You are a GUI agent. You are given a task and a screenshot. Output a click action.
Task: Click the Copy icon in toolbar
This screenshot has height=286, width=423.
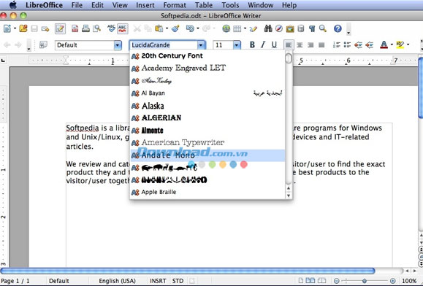click(148, 28)
